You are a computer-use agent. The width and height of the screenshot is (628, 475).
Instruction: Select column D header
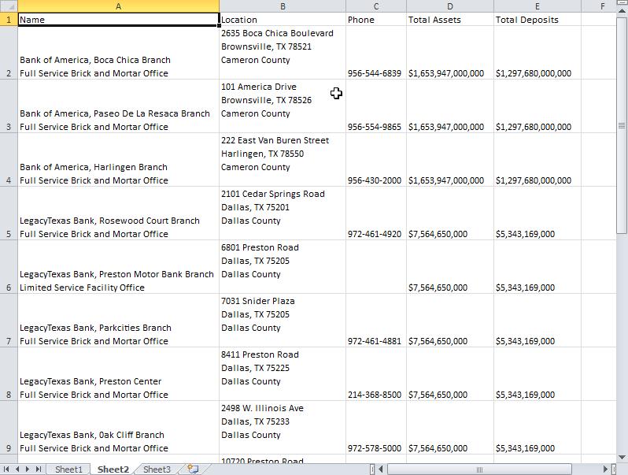point(450,6)
